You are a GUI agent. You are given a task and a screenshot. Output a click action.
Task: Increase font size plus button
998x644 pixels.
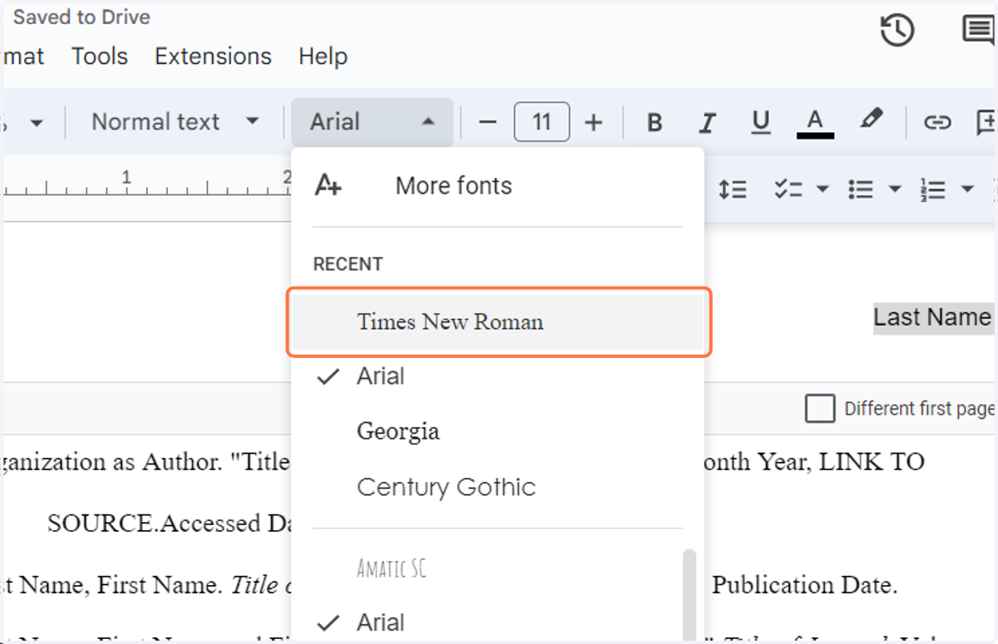pyautogui.click(x=593, y=123)
